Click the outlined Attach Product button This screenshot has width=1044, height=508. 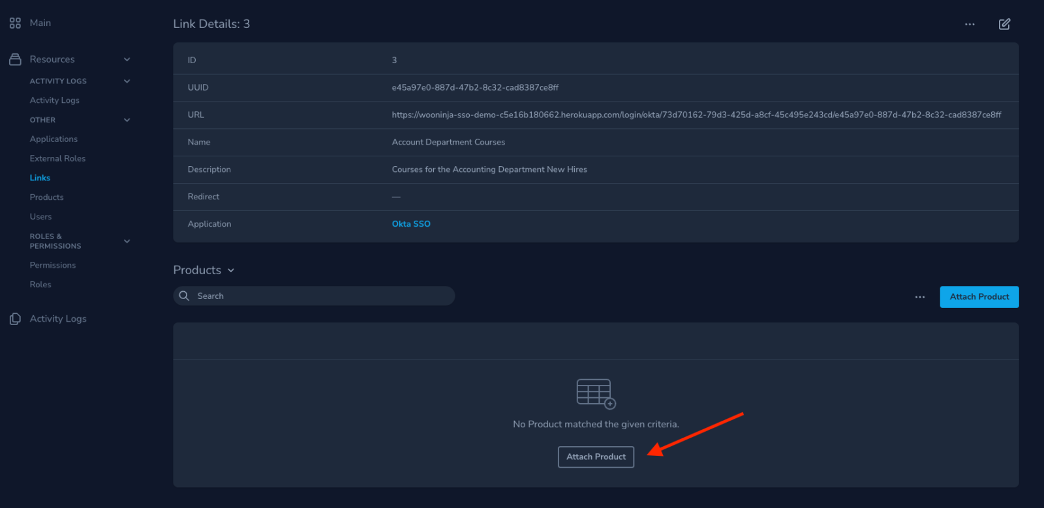tap(596, 457)
